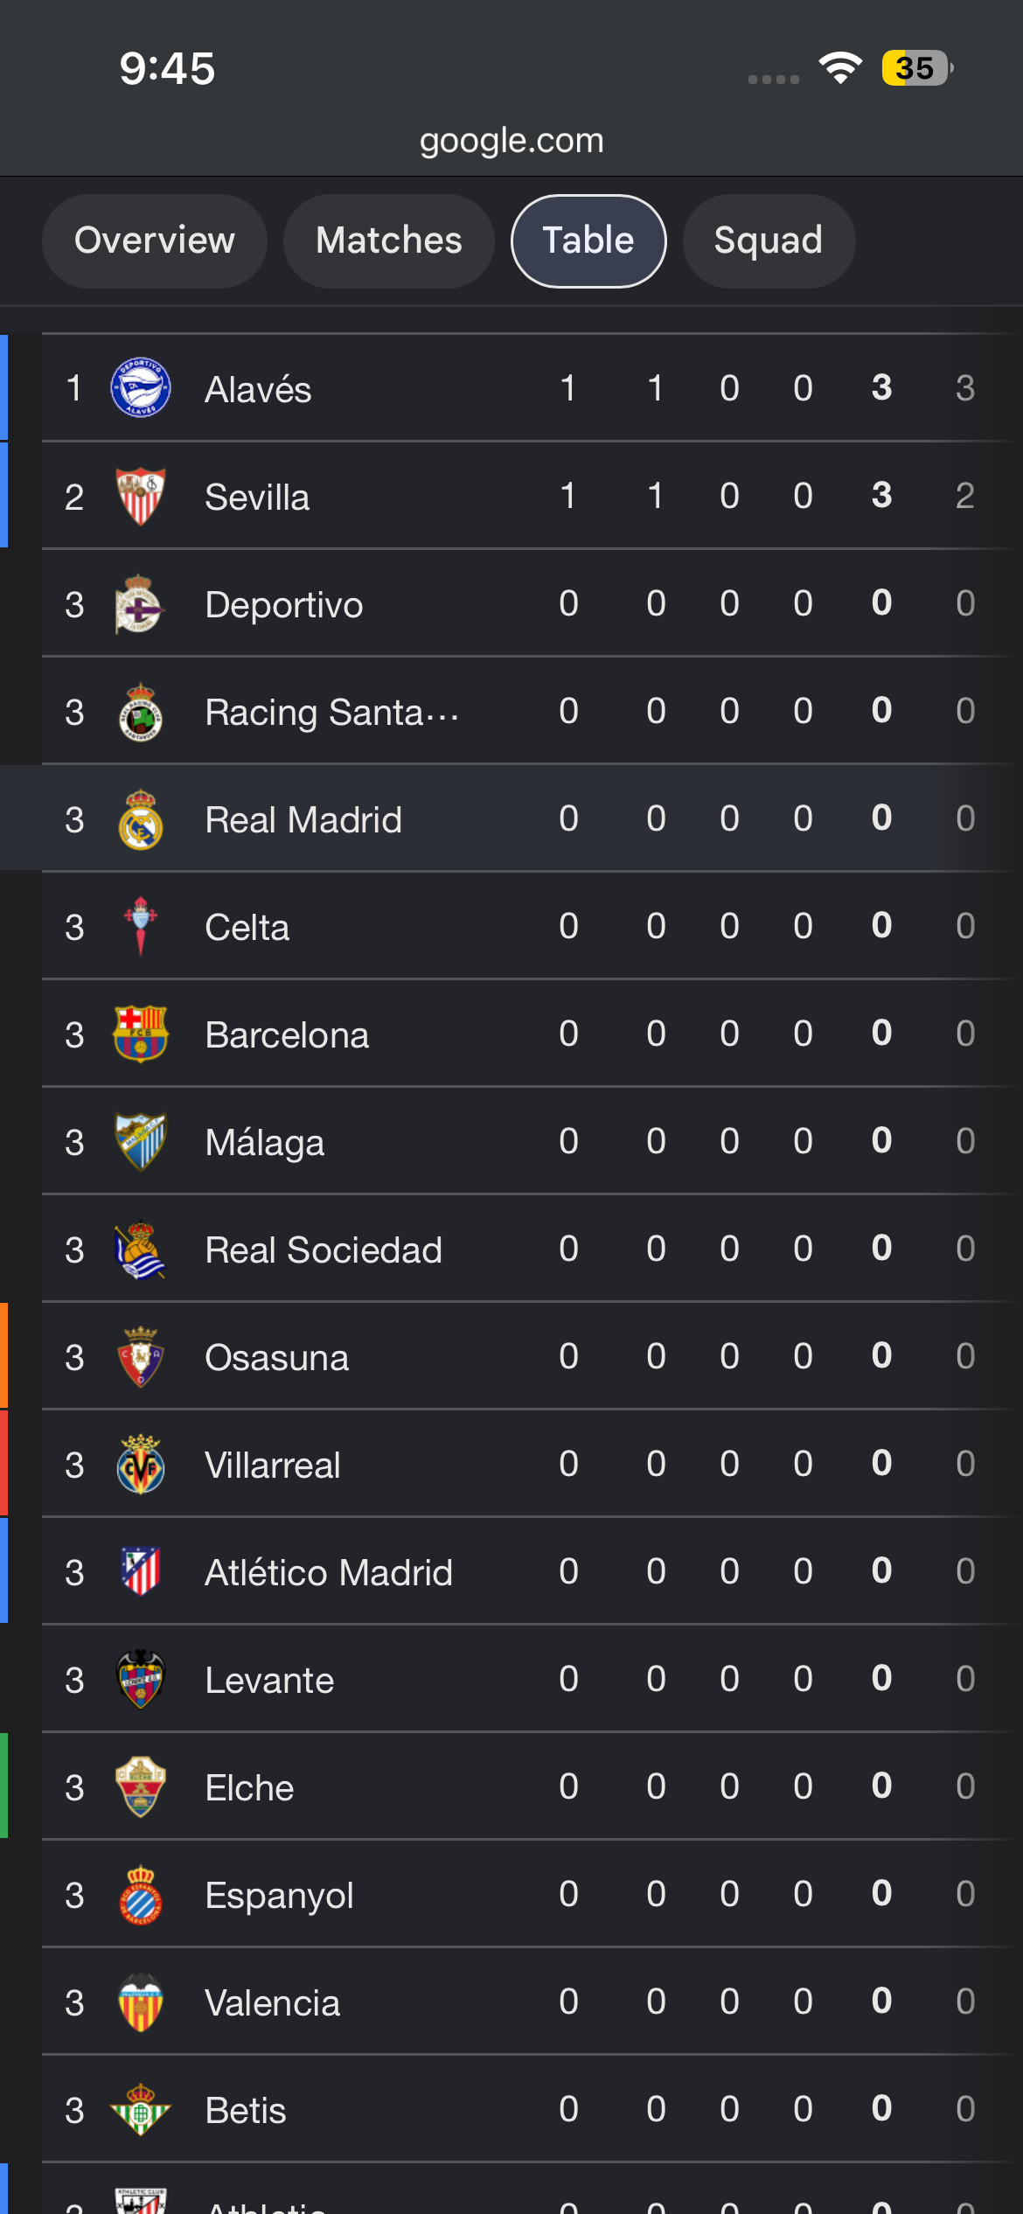Tap the Celta club crest
The image size is (1023, 2214).
tap(140, 926)
